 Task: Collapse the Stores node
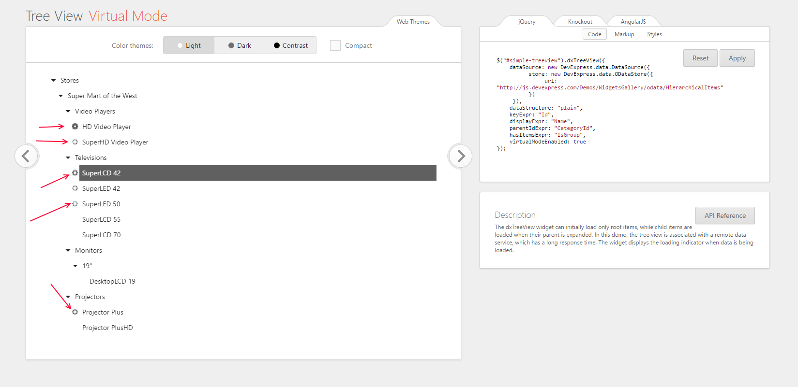[54, 80]
